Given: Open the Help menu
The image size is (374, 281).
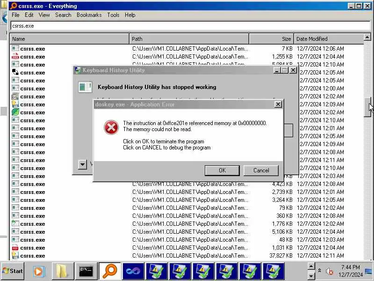Looking at the screenshot, I should pyautogui.click(x=130, y=15).
